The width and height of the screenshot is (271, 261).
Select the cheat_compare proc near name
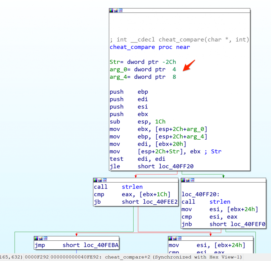click(x=132, y=47)
